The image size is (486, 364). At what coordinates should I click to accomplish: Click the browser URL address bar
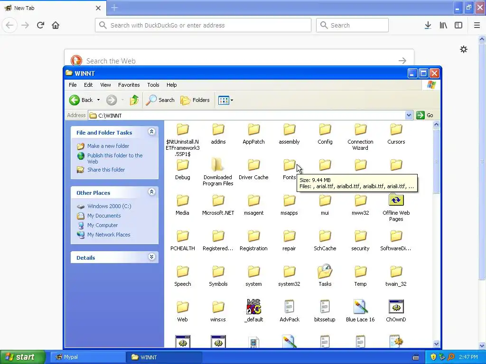203,25
